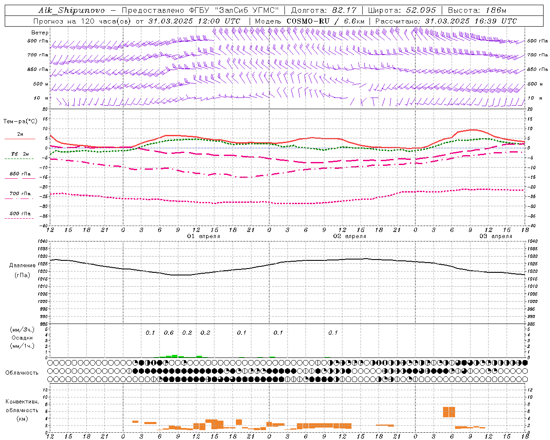Click the tallest green precipitation bar
Viewport: 550px width, 440px height.
174,356
